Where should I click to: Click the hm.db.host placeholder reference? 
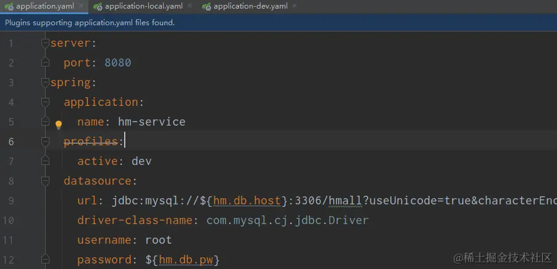pyautogui.click(x=247, y=201)
